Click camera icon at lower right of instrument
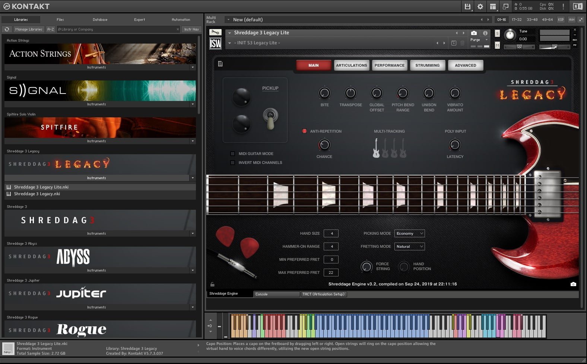 click(x=573, y=284)
